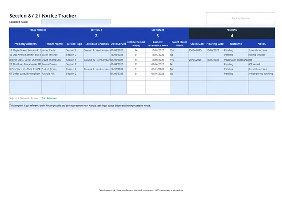Click Date Served 01/03/2025 cell
Image resolution: width=282 pixels, height=199 pixels.
pos(118,50)
